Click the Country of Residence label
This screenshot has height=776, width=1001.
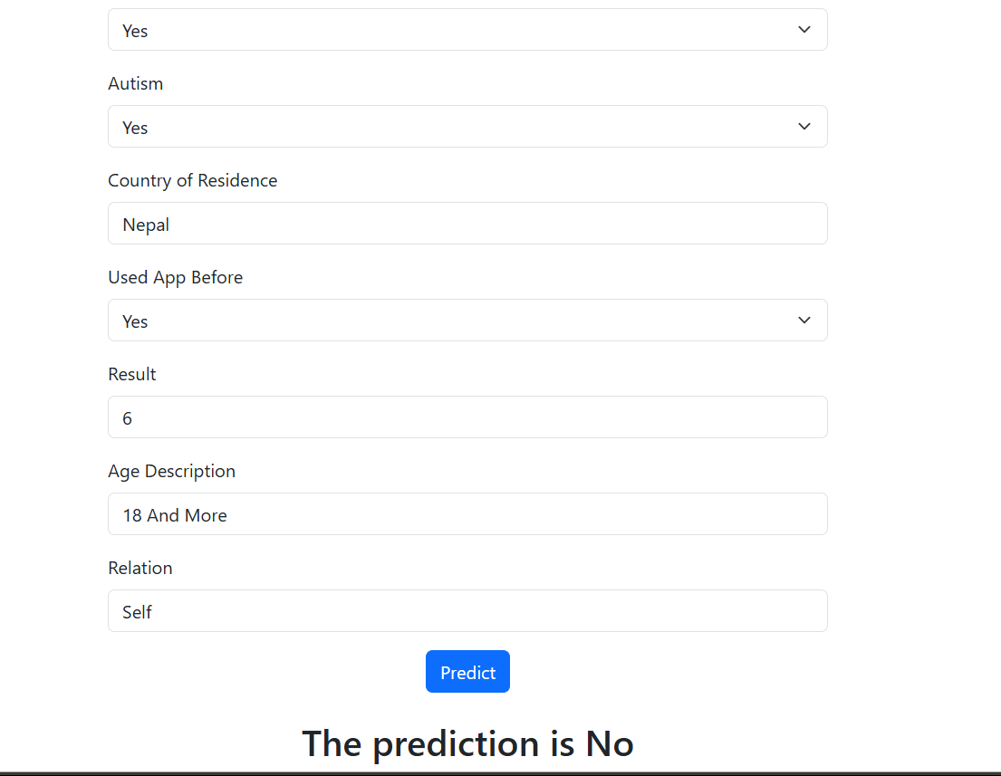pyautogui.click(x=192, y=180)
